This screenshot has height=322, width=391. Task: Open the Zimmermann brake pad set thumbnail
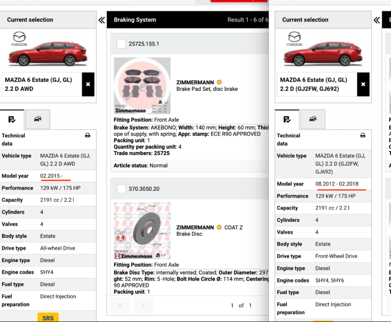(x=142, y=86)
